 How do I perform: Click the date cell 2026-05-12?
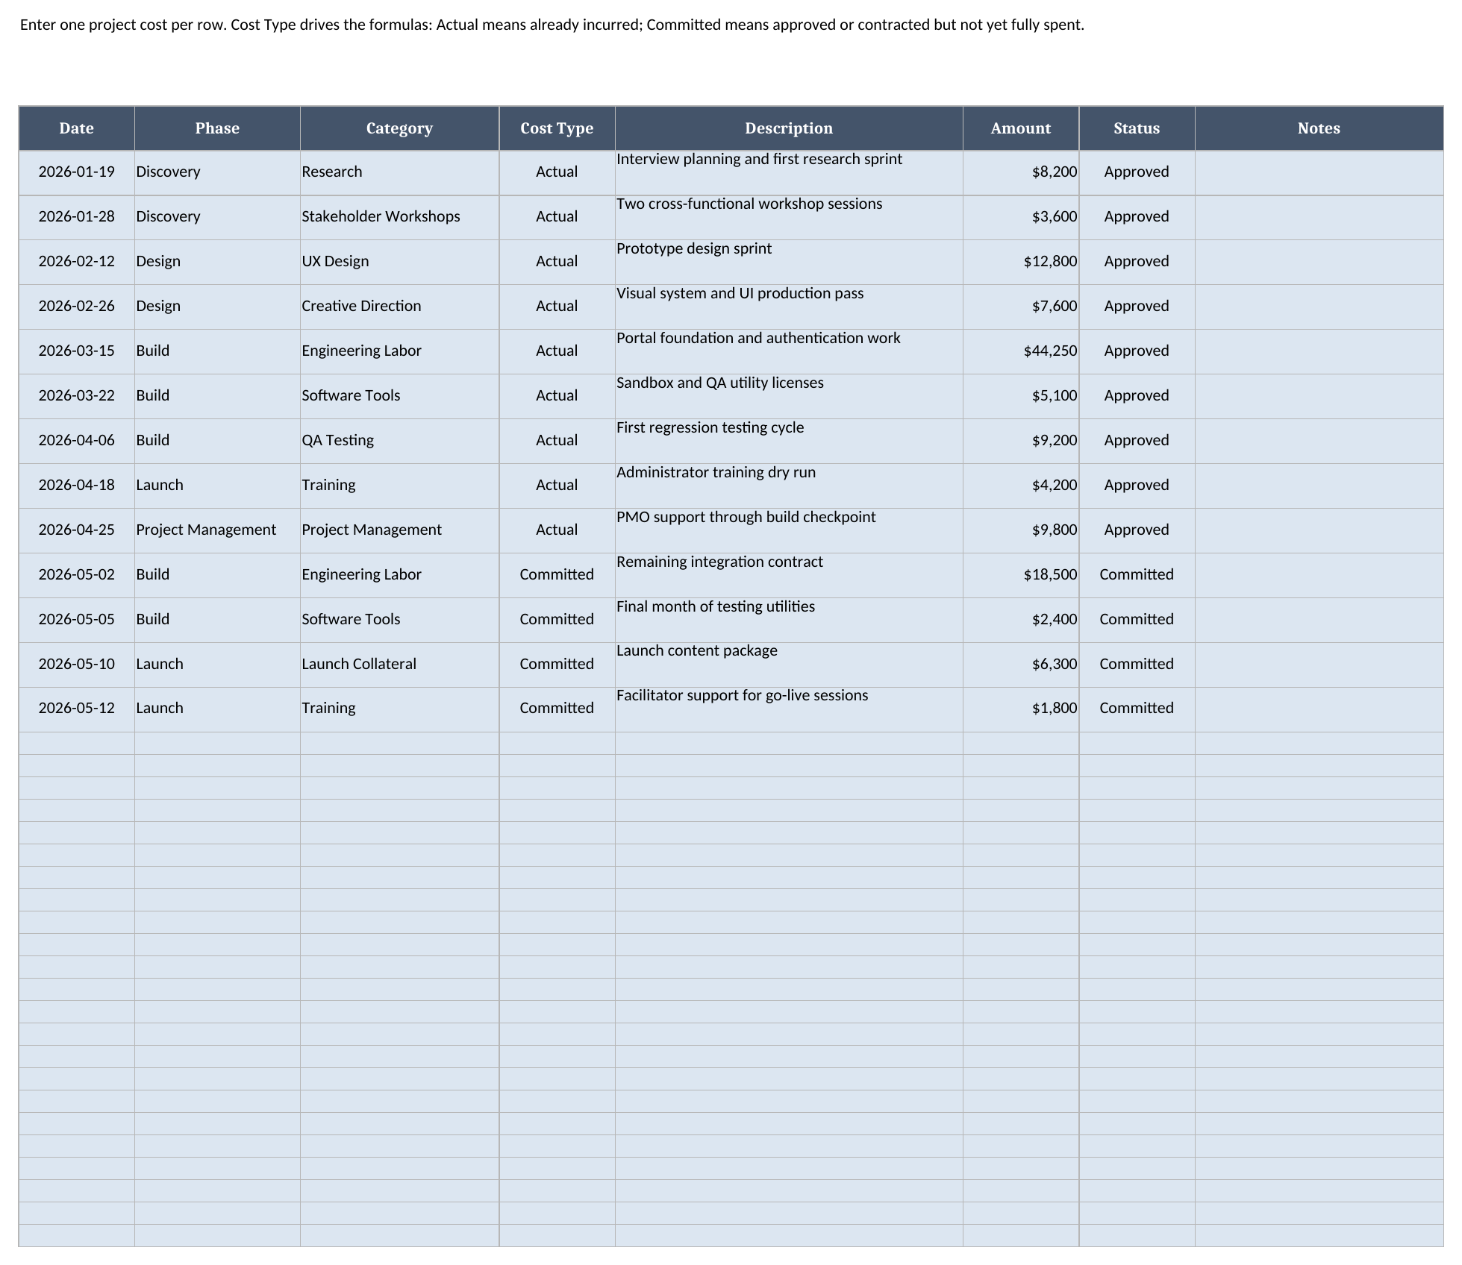pos(76,709)
